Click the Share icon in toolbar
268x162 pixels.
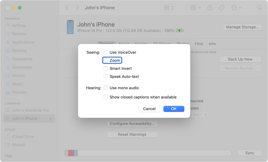(210, 8)
